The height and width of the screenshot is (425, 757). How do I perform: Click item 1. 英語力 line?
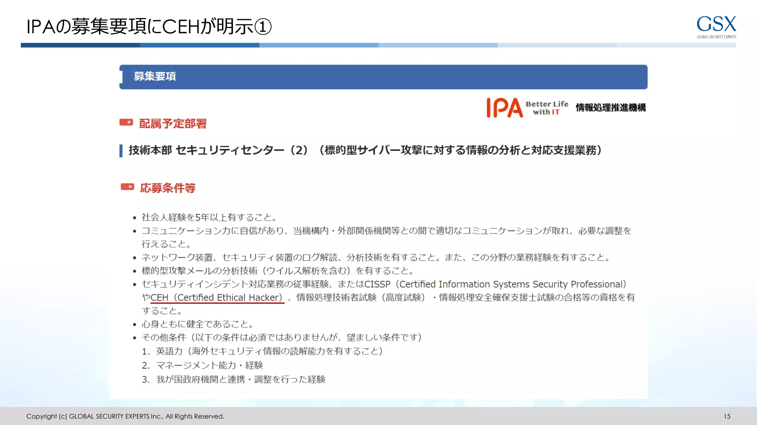(x=262, y=351)
